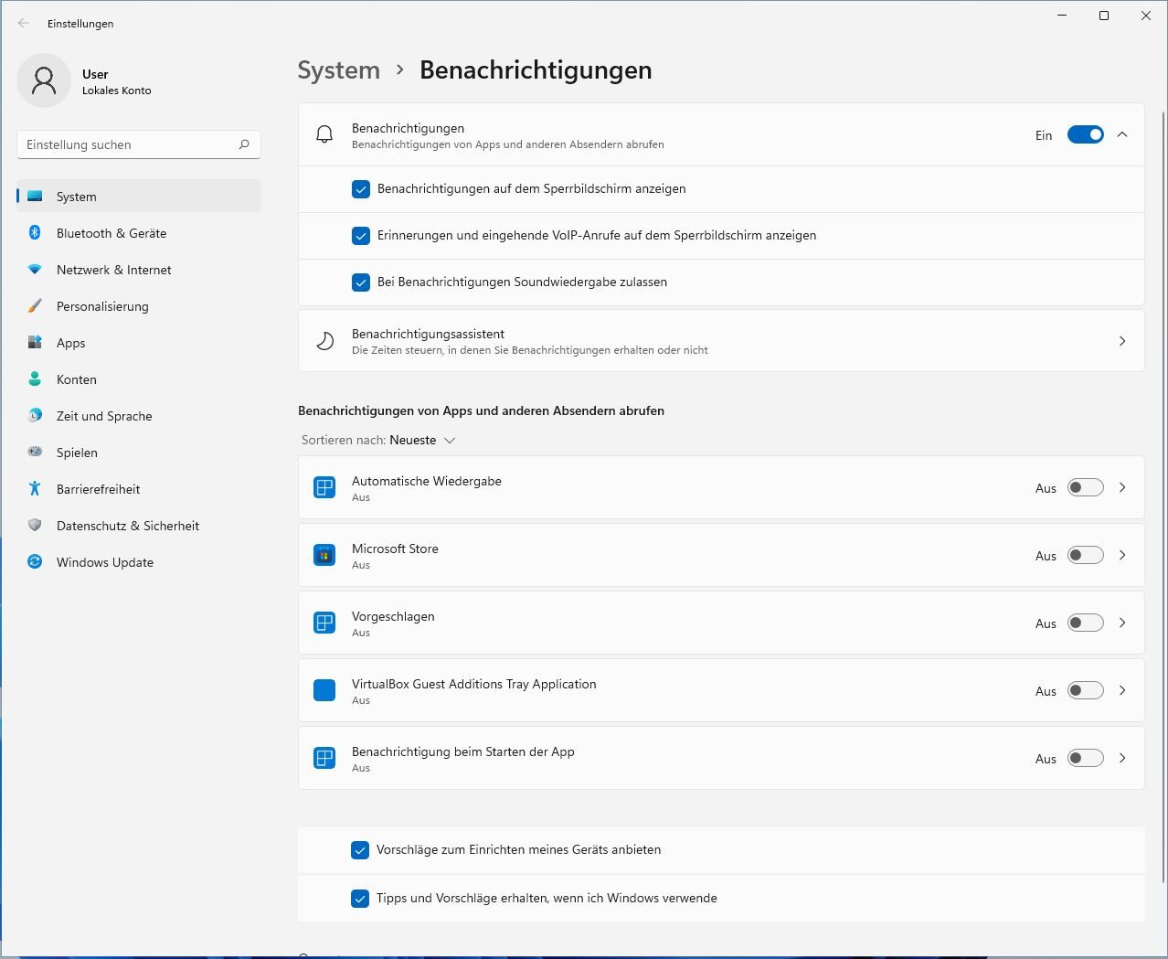Expand VirtualBox Guest Additions notification settings

[1122, 690]
